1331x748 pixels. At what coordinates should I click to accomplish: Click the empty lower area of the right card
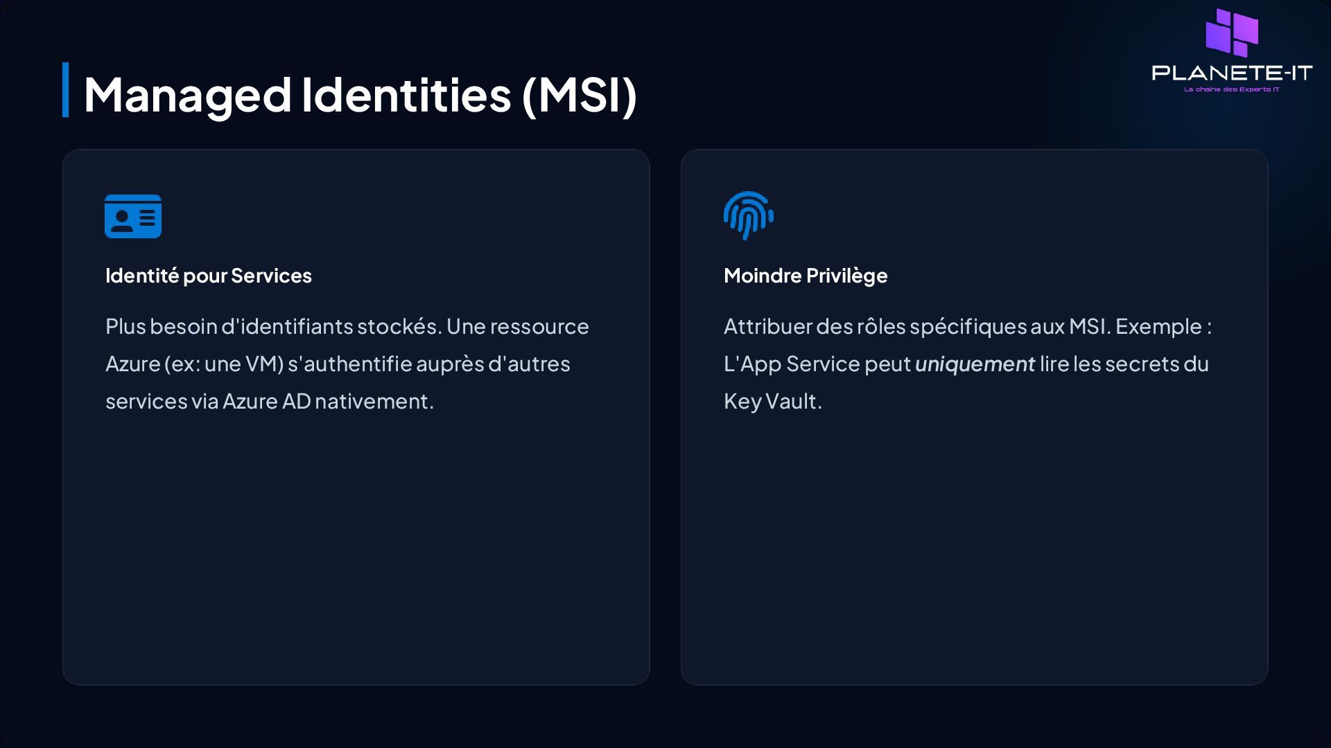(x=974, y=554)
